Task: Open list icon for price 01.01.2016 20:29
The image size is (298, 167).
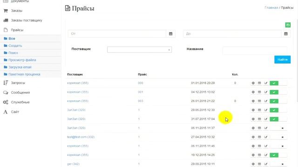Action: [259, 83]
